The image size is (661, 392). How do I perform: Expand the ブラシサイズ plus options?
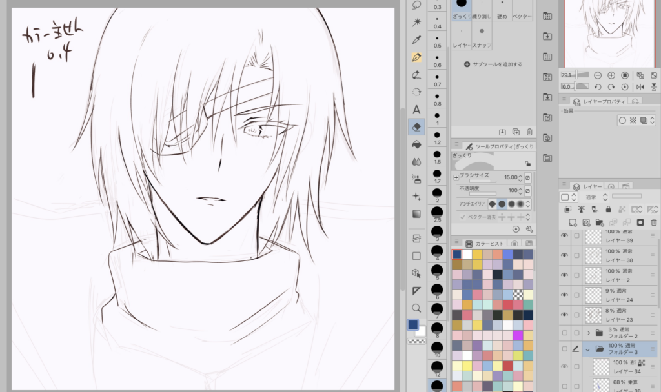[x=456, y=177]
